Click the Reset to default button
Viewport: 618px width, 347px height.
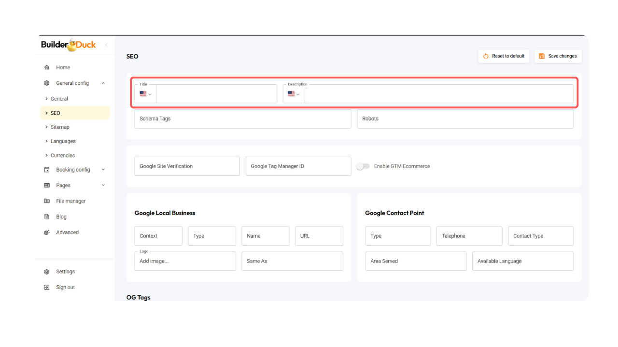point(504,56)
